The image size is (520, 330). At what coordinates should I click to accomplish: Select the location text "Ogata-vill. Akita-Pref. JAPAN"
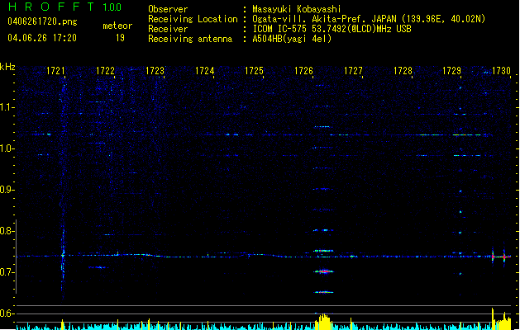(324, 19)
